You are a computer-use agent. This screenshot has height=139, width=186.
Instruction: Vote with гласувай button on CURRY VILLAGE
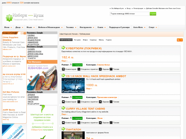click(x=77, y=118)
